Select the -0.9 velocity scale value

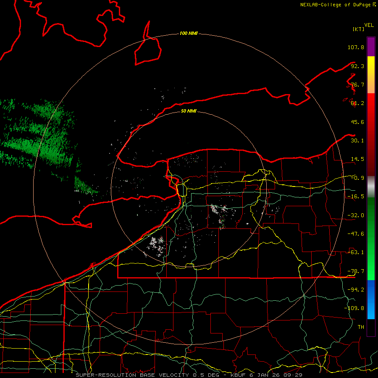[x=357, y=178]
